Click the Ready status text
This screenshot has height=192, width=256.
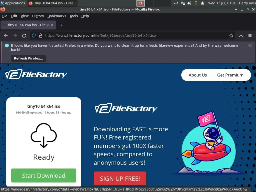point(44,157)
